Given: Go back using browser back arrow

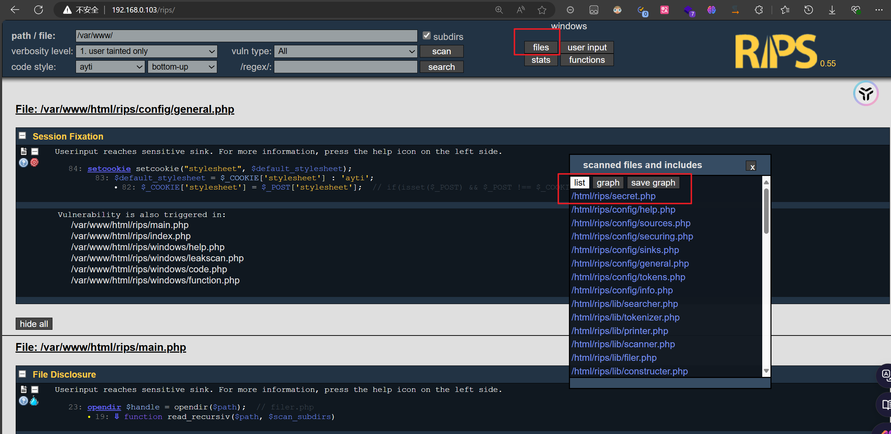Looking at the screenshot, I should [x=15, y=10].
